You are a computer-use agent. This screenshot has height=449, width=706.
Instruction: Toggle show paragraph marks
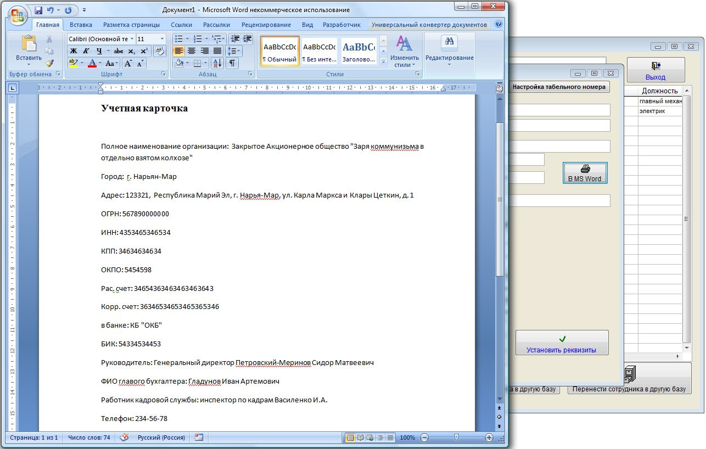click(233, 63)
